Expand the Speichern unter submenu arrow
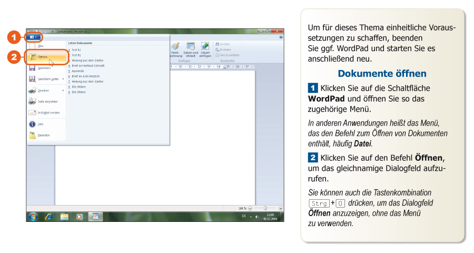 tap(63, 79)
